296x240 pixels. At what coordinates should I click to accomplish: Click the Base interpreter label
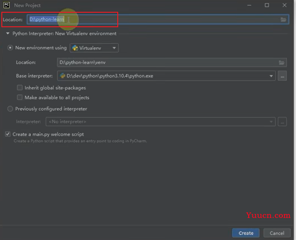[x=35, y=76]
